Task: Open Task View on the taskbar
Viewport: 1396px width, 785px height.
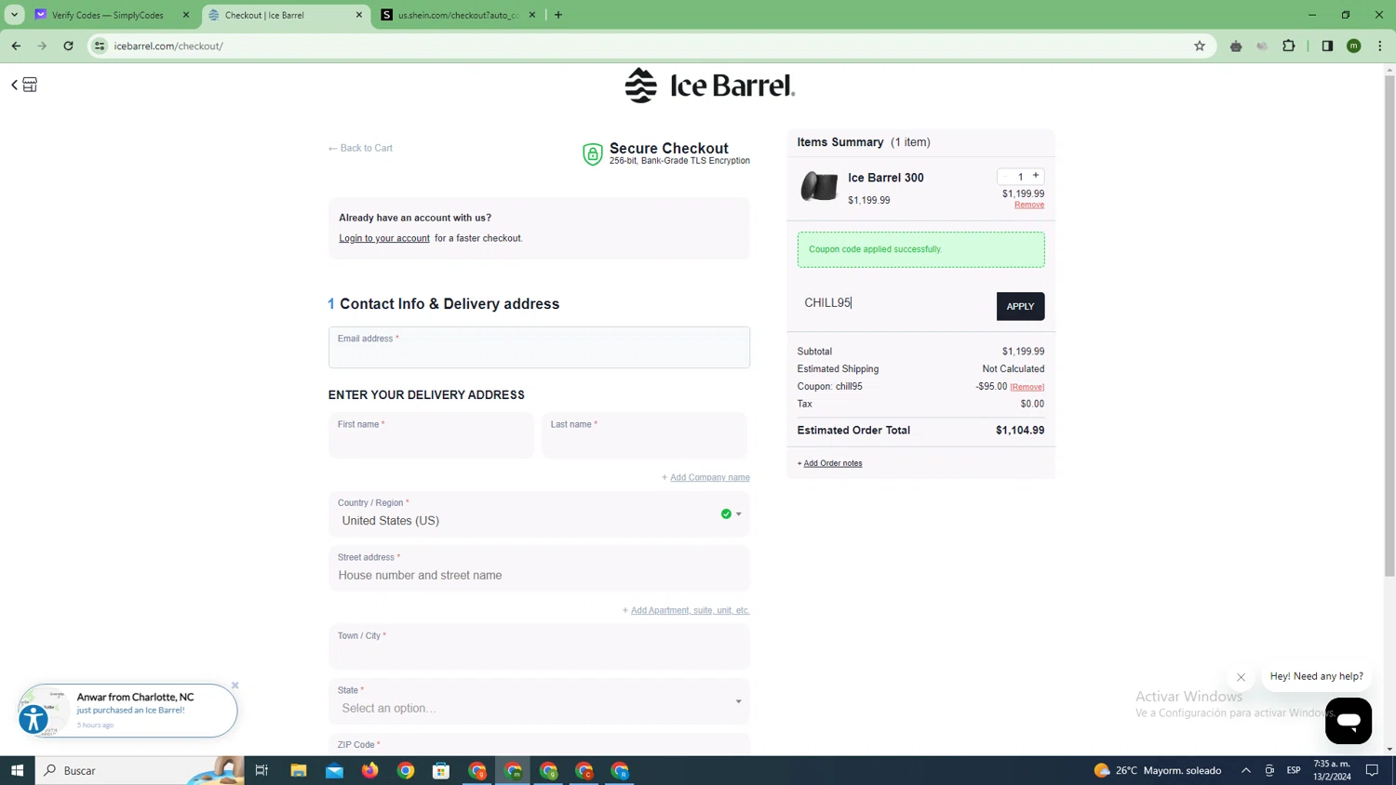Action: [x=262, y=770]
